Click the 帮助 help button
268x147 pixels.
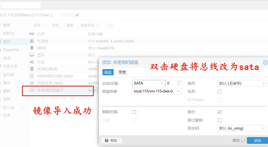[111, 140]
